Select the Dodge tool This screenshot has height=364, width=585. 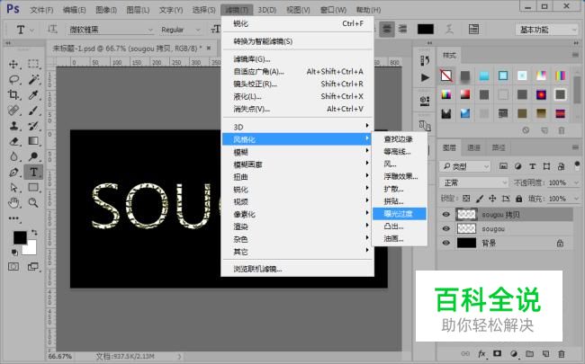point(33,156)
